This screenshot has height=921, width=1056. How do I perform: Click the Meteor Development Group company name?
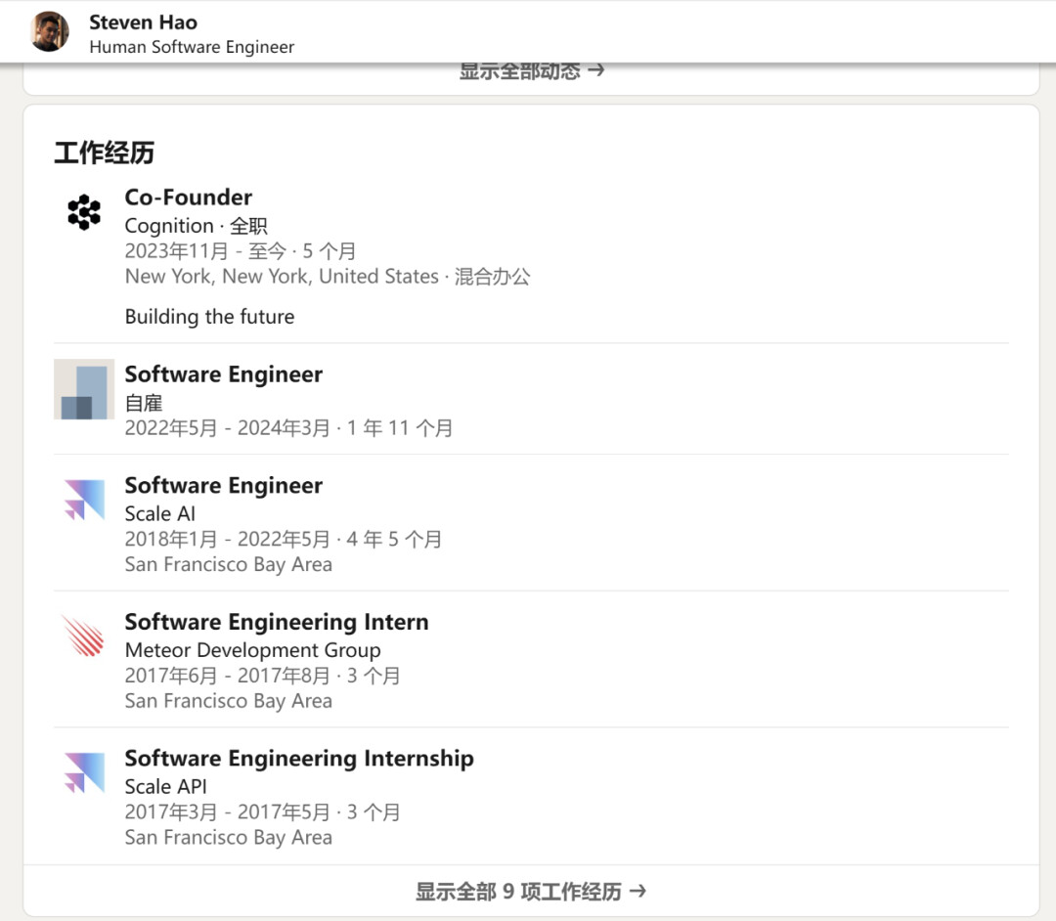pyautogui.click(x=252, y=650)
